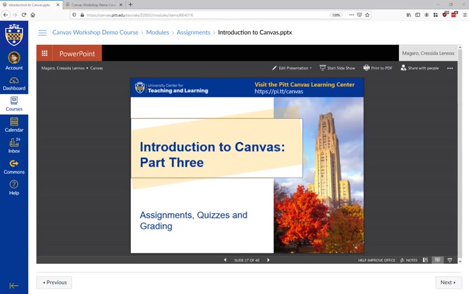The image size is (469, 294).
Task: Collapse the global navigation sidebar
Action: (14, 285)
